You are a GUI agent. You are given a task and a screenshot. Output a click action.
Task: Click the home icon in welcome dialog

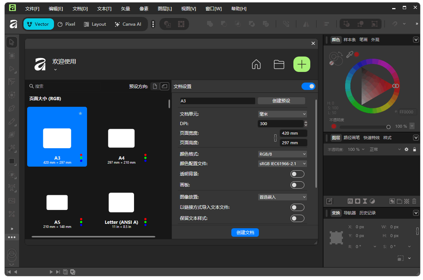coord(256,65)
